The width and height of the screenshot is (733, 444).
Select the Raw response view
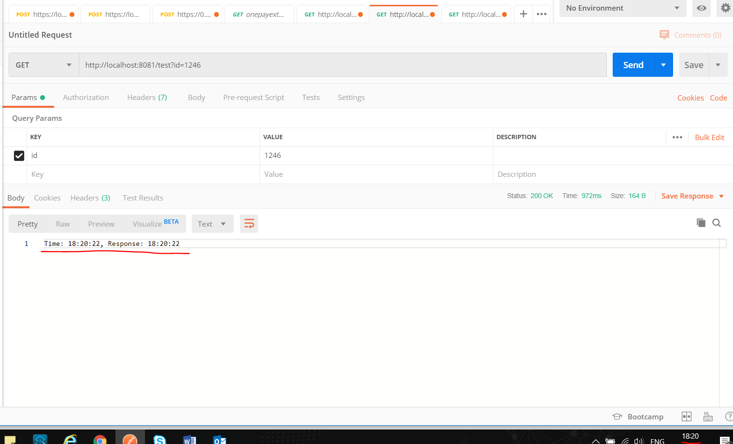point(63,224)
